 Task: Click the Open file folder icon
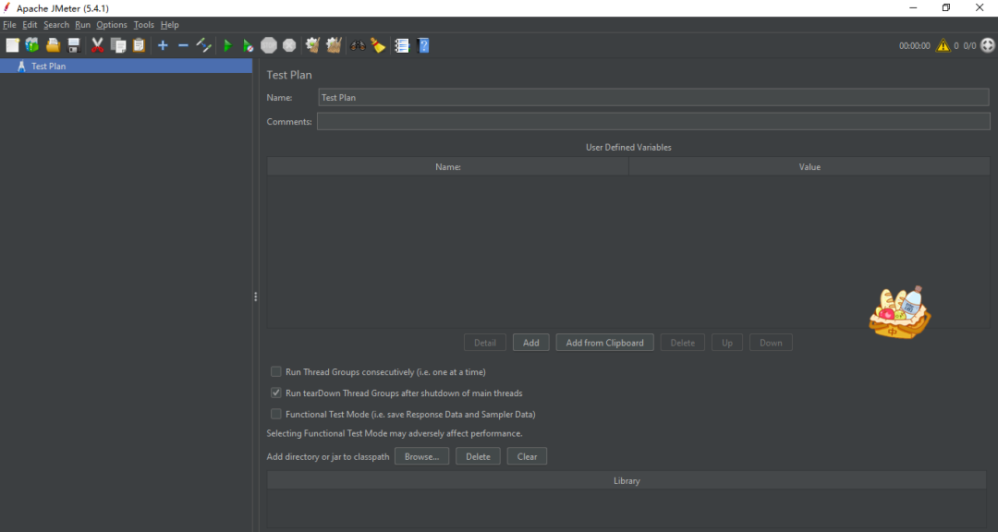[x=53, y=45]
